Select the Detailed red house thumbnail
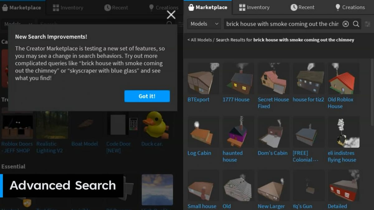374x210 pixels. (343, 185)
